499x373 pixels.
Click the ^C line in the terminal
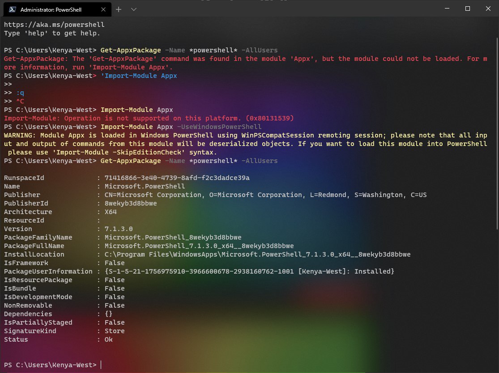(x=20, y=101)
